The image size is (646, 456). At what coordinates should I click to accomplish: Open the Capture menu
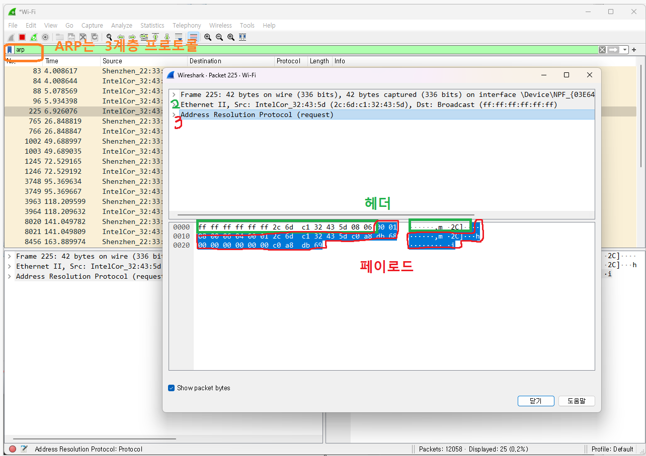pos(92,25)
